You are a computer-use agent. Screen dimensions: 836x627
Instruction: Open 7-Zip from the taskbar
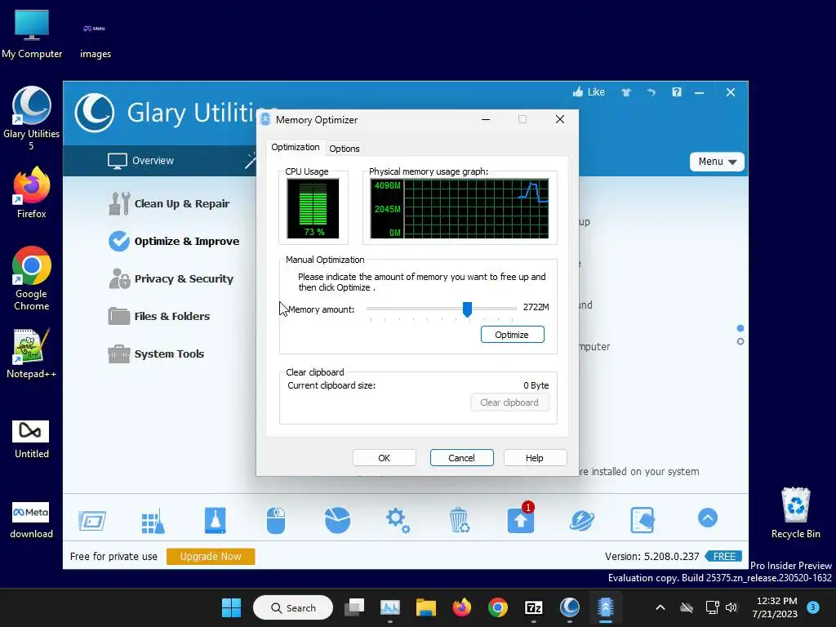click(534, 607)
